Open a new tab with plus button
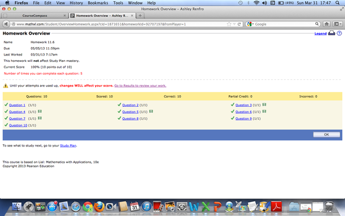 (140, 16)
